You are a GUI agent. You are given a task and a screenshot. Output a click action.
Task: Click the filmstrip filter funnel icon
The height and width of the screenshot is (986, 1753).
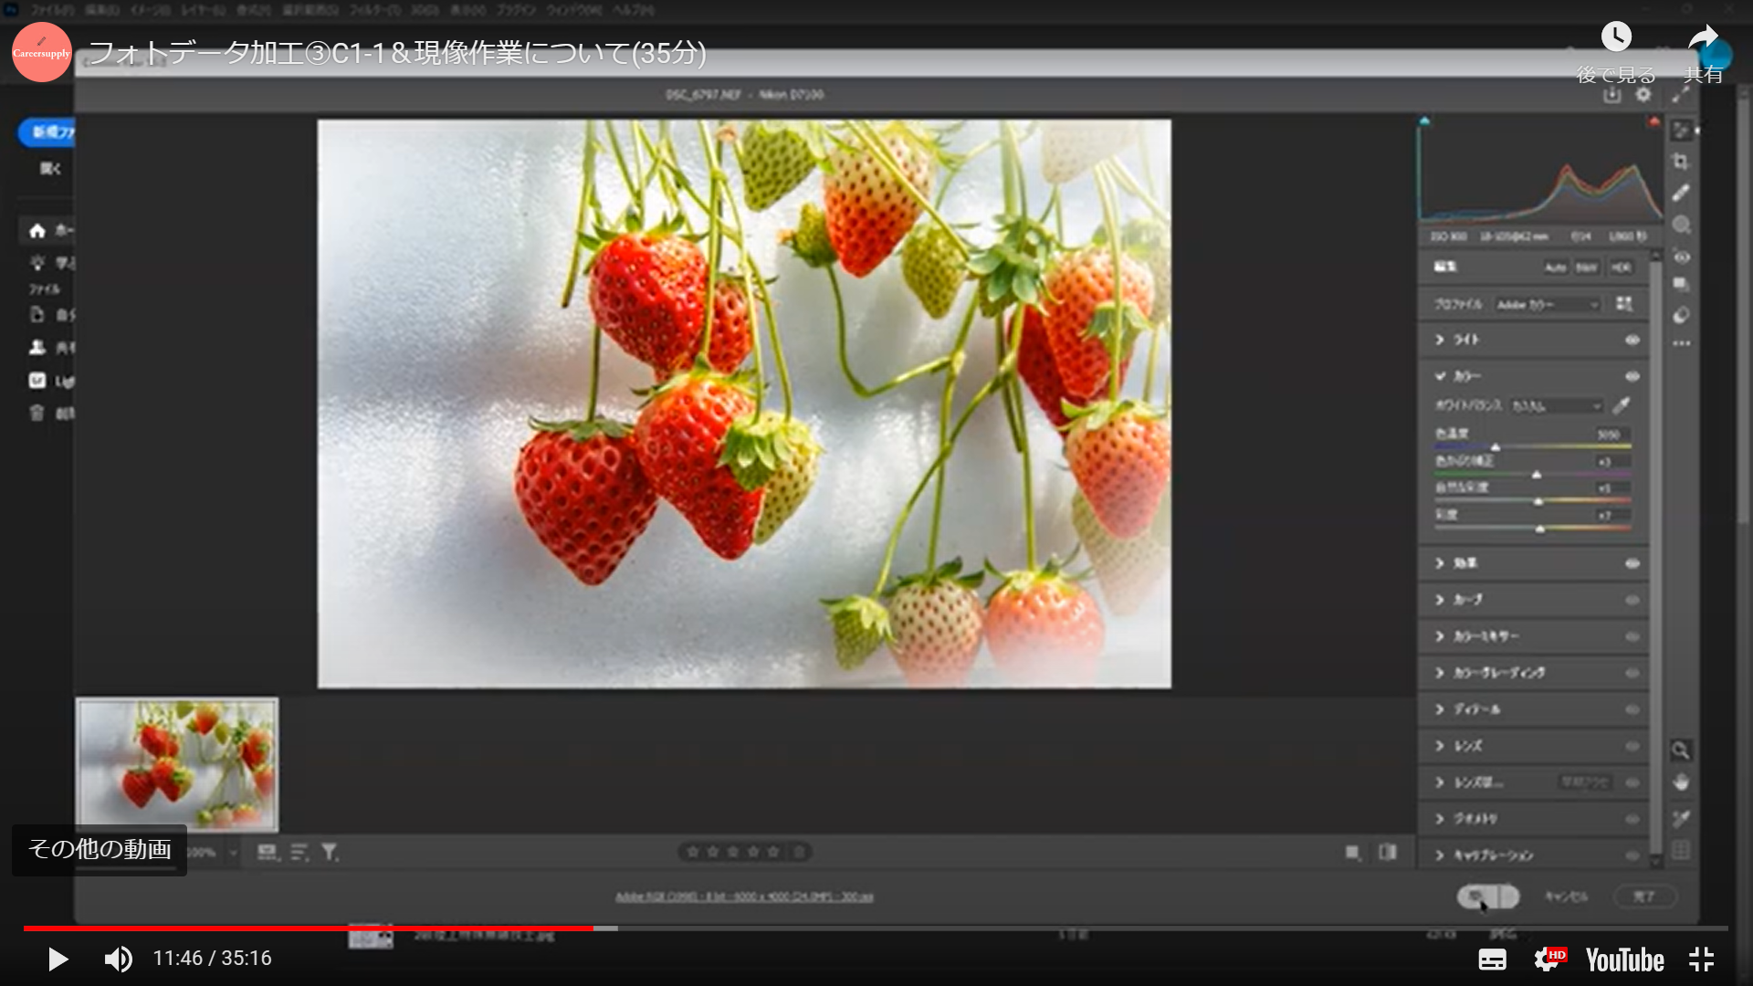[x=330, y=852]
